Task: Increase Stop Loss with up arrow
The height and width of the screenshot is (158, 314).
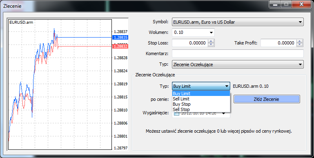Action: [211, 41]
